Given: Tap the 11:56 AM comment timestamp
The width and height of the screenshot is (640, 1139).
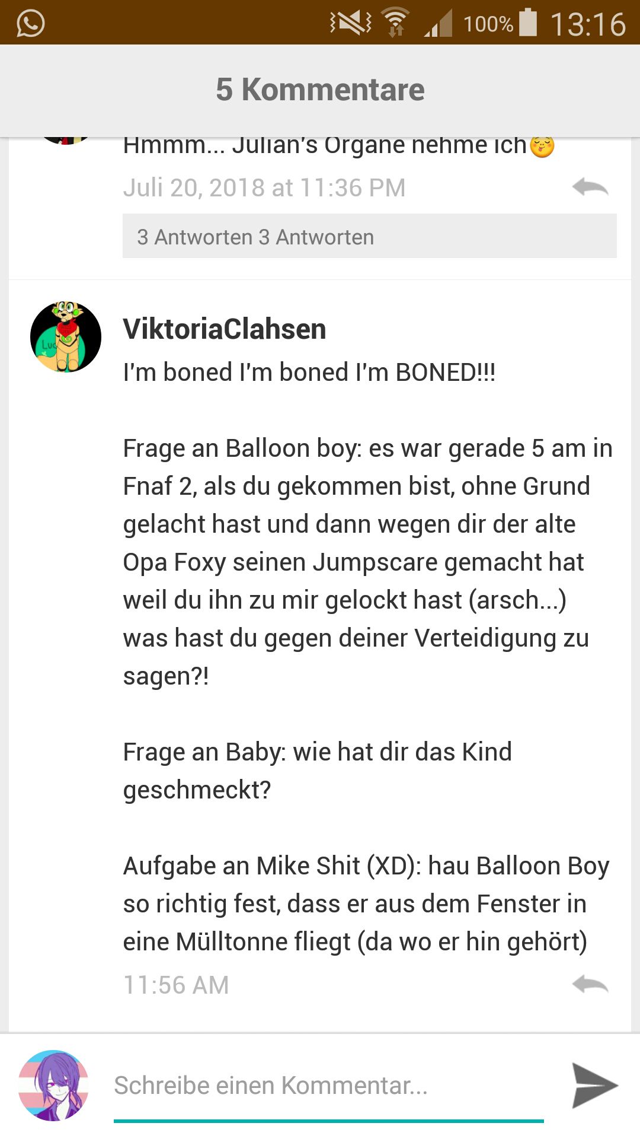Looking at the screenshot, I should tap(176, 985).
